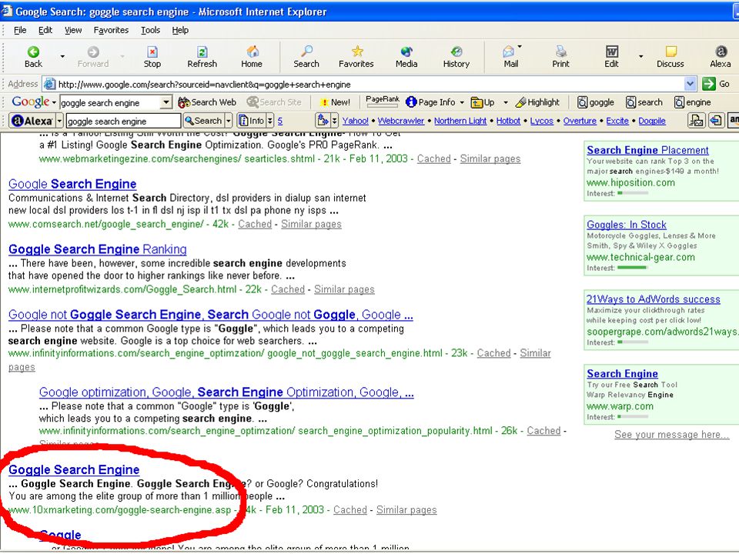Open Page Info on Google toolbar
The height and width of the screenshot is (554, 739).
pyautogui.click(x=430, y=102)
